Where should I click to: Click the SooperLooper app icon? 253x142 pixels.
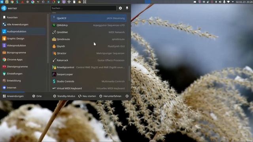click(54, 75)
